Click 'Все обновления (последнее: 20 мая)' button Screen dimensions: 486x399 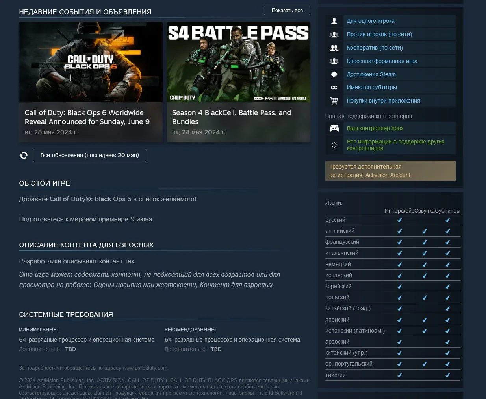click(89, 155)
